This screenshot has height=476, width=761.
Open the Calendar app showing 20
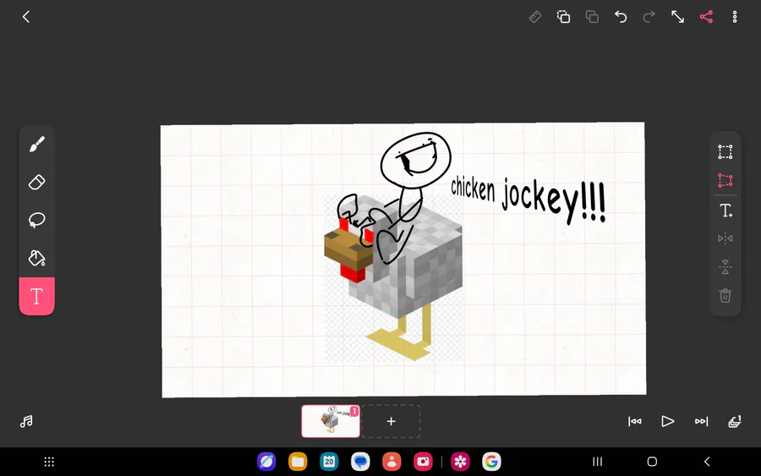329,462
